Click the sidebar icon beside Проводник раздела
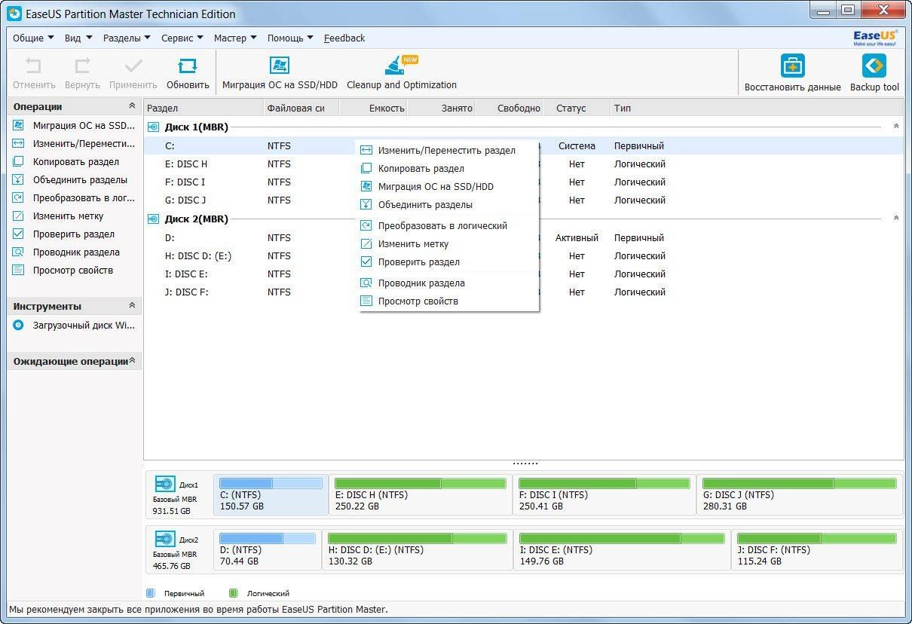Screen dimensions: 912x624 coord(18,252)
